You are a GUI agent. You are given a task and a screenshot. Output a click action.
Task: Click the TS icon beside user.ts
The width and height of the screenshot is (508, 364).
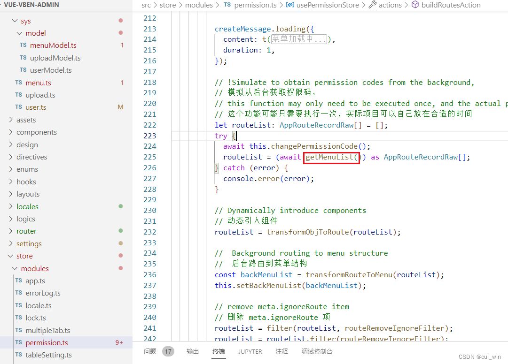coord(18,107)
